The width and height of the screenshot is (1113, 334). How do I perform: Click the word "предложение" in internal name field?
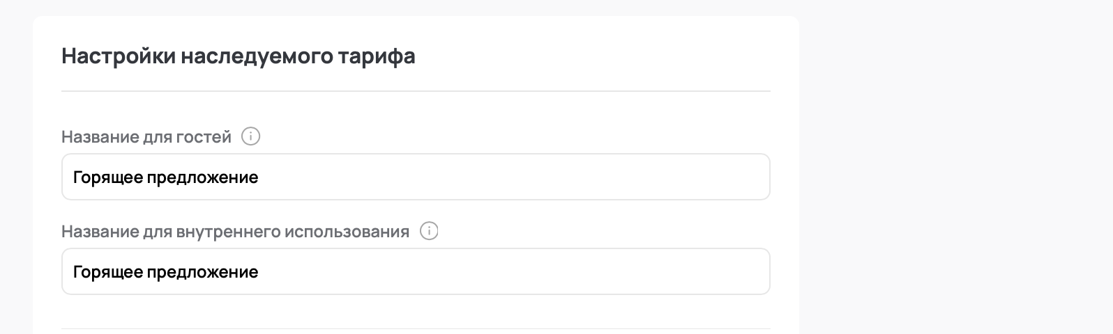[202, 271]
